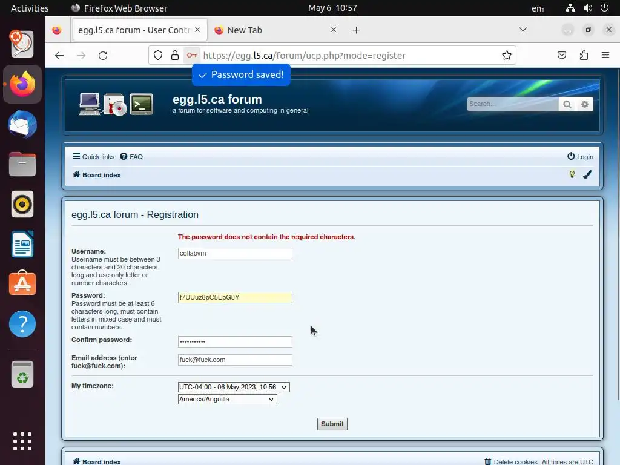Open the saved password key icon
This screenshot has width=620, height=465.
tap(192, 55)
